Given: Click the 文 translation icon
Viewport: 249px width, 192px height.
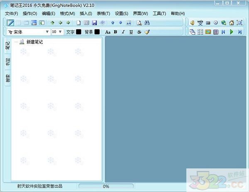Looking at the screenshot, I should pyautogui.click(x=200, y=23).
